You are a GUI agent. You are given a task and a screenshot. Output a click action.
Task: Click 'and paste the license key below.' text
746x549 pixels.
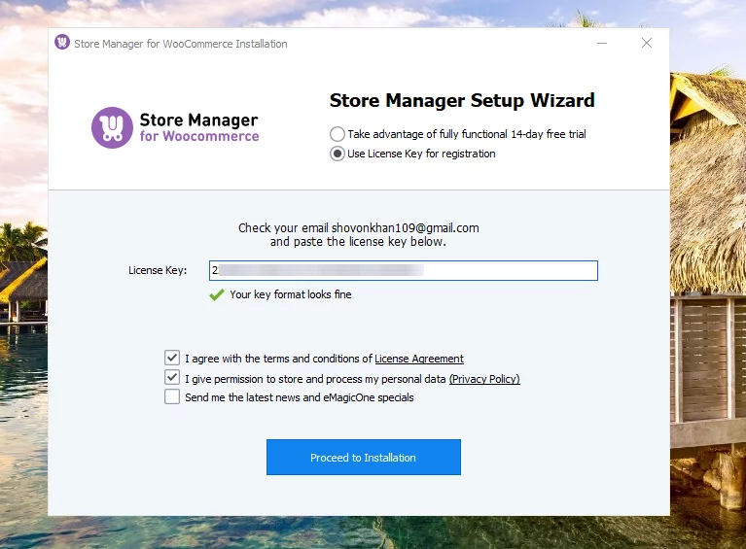point(358,242)
